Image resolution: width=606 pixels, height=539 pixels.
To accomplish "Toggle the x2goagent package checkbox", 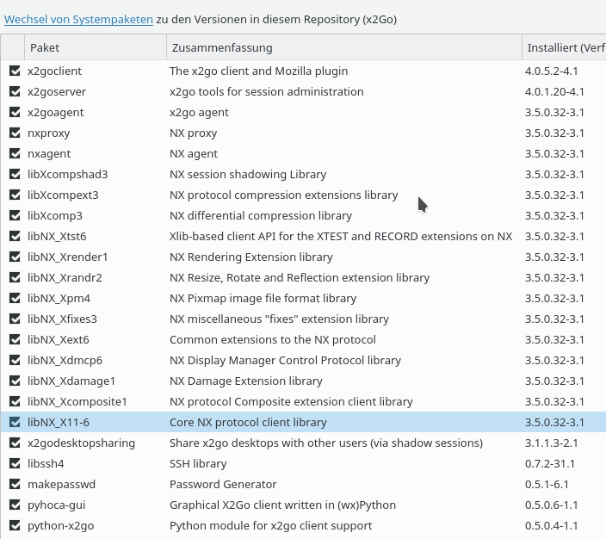I will (x=15, y=112).
